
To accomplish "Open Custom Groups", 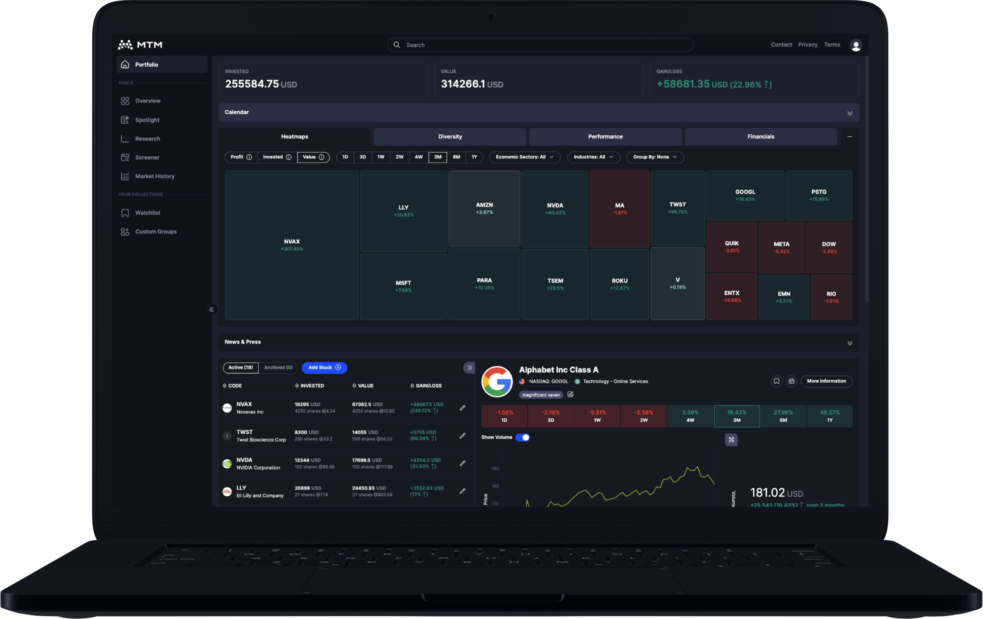I will coord(149,232).
